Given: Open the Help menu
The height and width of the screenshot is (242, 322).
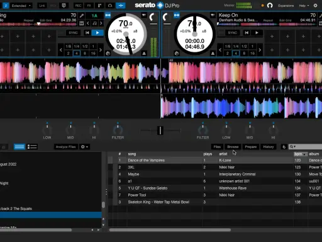Looking at the screenshot, I should coord(304,6).
